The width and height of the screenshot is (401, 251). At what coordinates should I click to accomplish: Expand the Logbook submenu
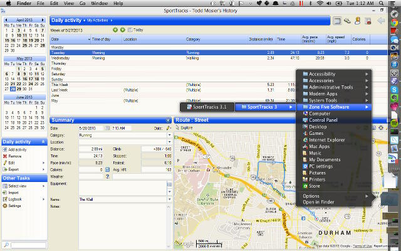pyautogui.click(x=43, y=200)
